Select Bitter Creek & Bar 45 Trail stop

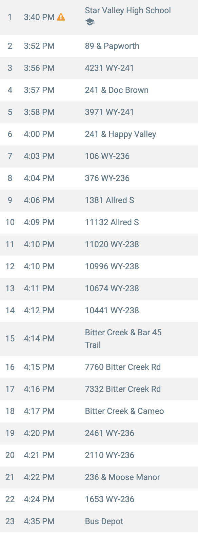[x=99, y=339]
